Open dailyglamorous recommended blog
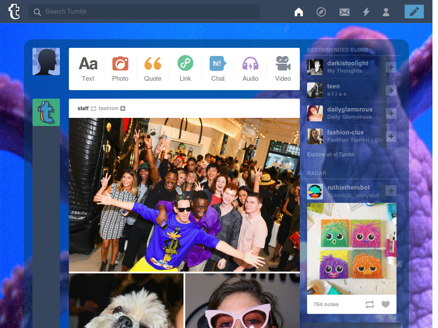The width and height of the screenshot is (438, 328). coord(350,109)
